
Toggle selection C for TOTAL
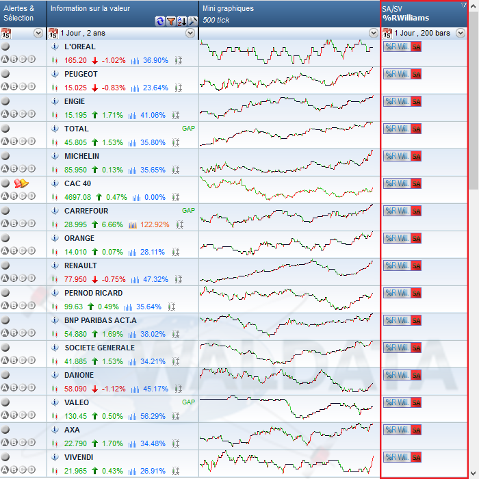click(x=23, y=141)
